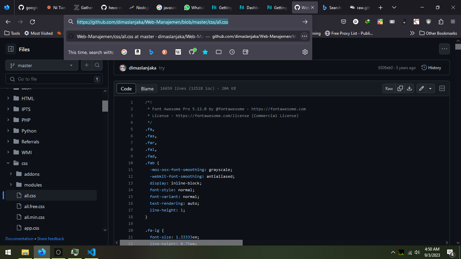Viewport: 461px width, 259px height.
Task: Open edit options dropdown arrow
Action: (430, 88)
